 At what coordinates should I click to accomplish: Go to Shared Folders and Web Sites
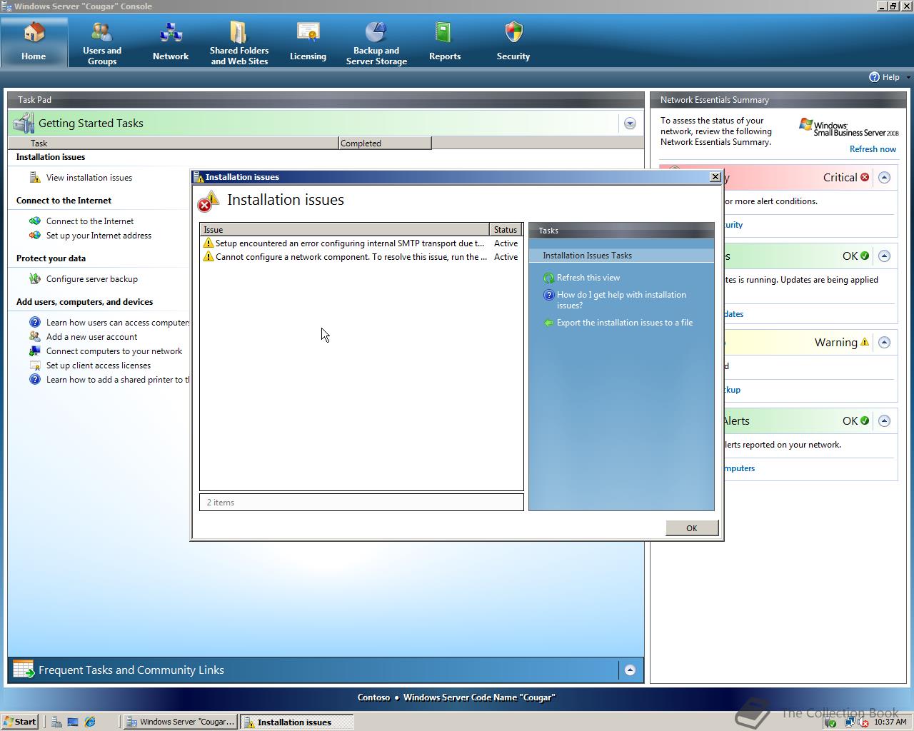point(239,43)
